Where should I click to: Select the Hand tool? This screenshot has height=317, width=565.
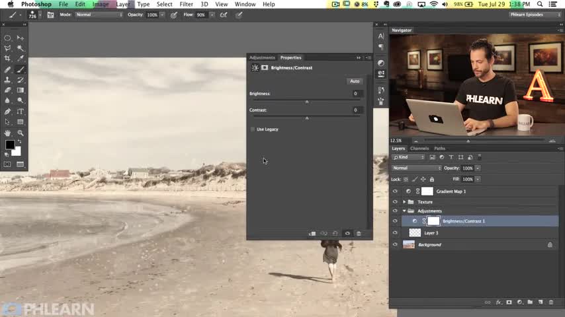(8, 133)
